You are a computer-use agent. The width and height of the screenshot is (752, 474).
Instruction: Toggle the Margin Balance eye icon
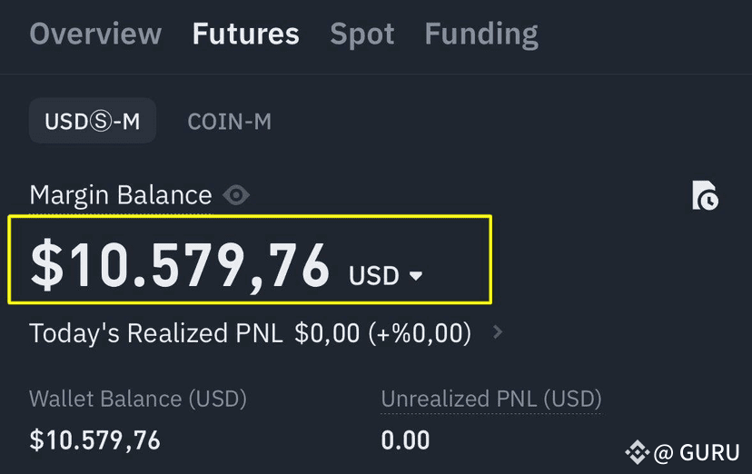[236, 195]
